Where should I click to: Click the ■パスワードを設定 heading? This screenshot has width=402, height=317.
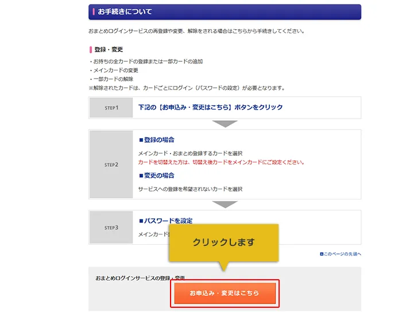pyautogui.click(x=165, y=221)
